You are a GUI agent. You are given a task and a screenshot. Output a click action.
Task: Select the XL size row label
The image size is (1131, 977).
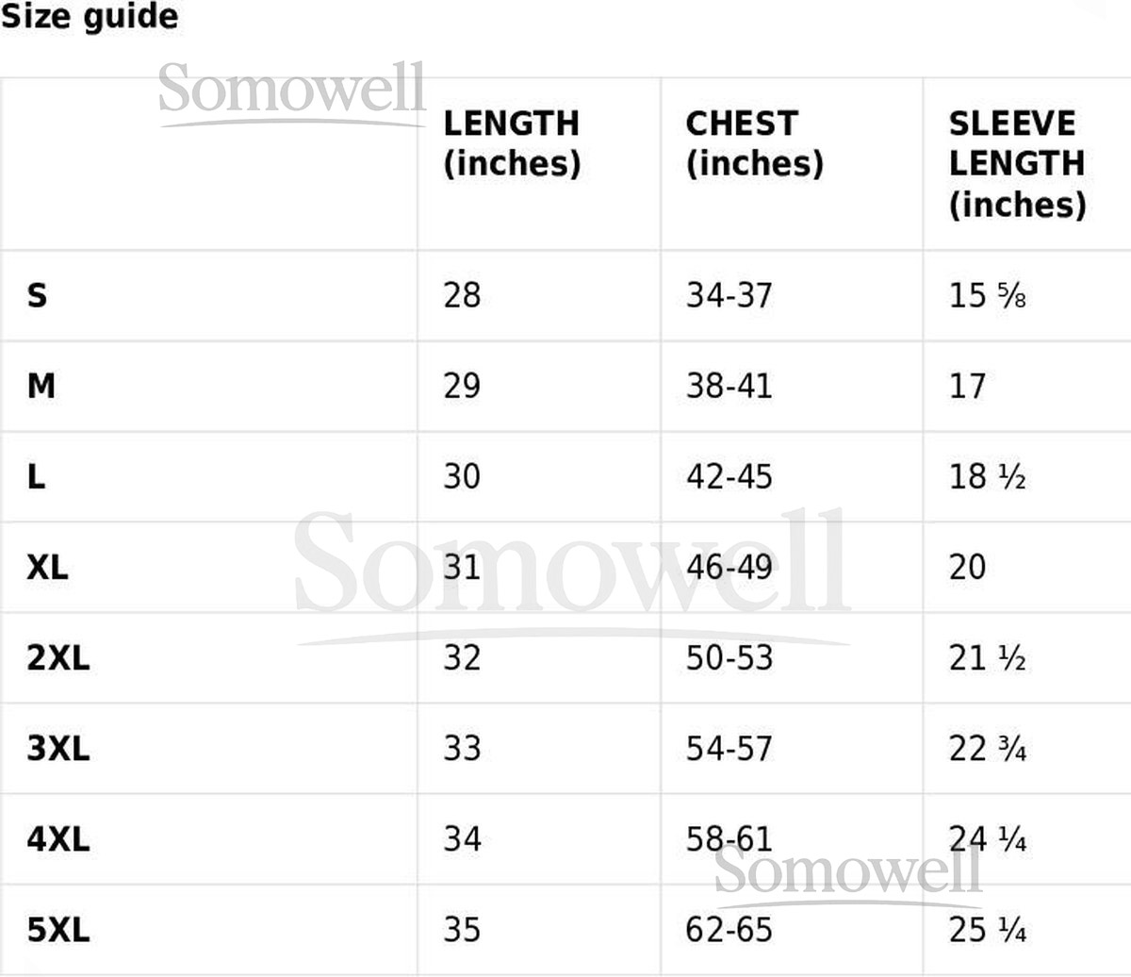pos(47,568)
